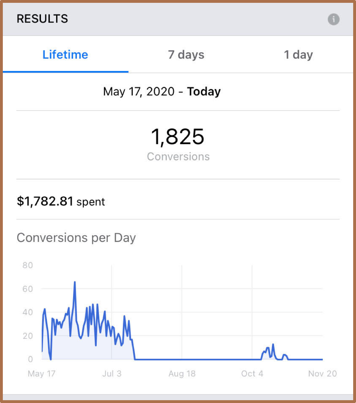This screenshot has width=356, height=403.
Task: Click the Jul 3 x-axis label
Action: [x=112, y=374]
